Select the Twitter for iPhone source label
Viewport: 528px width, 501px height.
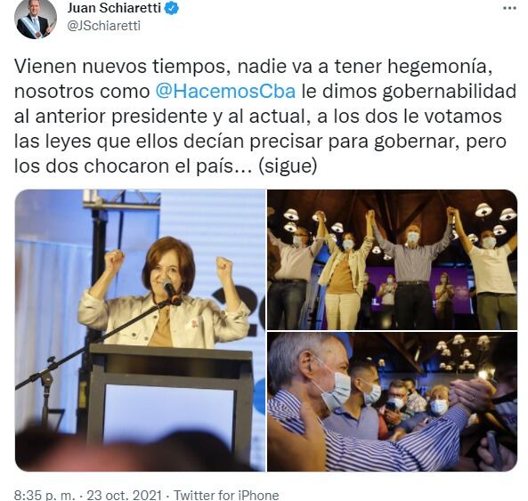click(226, 495)
